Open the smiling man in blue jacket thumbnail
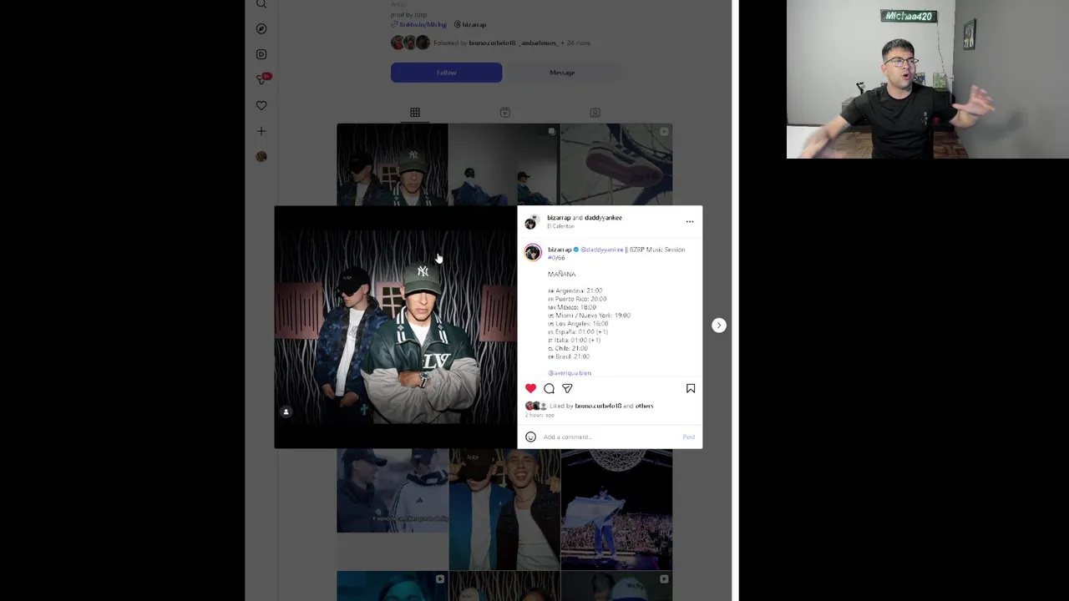 pyautogui.click(x=504, y=509)
